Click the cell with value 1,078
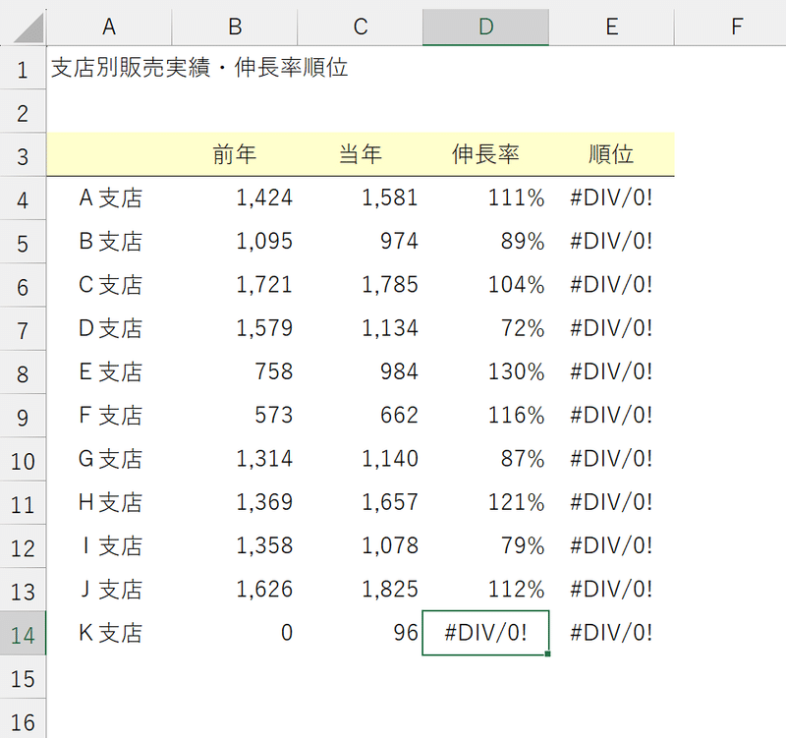 coord(361,546)
